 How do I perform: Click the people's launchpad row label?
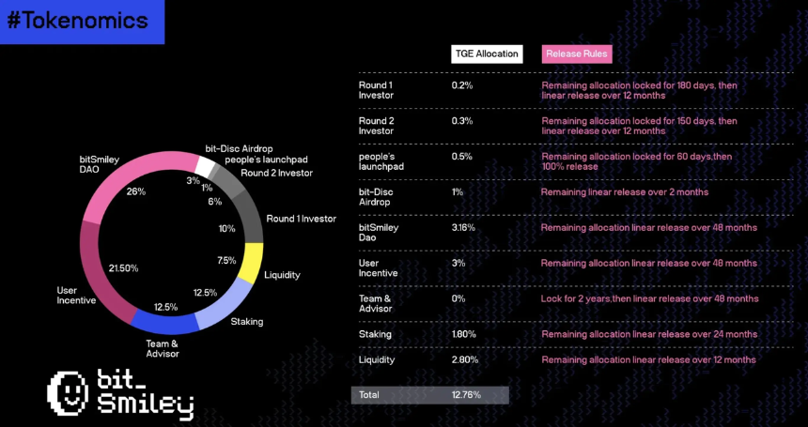[x=381, y=161]
